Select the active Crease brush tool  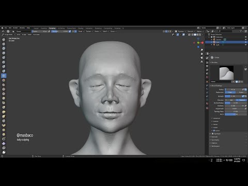tap(4, 75)
